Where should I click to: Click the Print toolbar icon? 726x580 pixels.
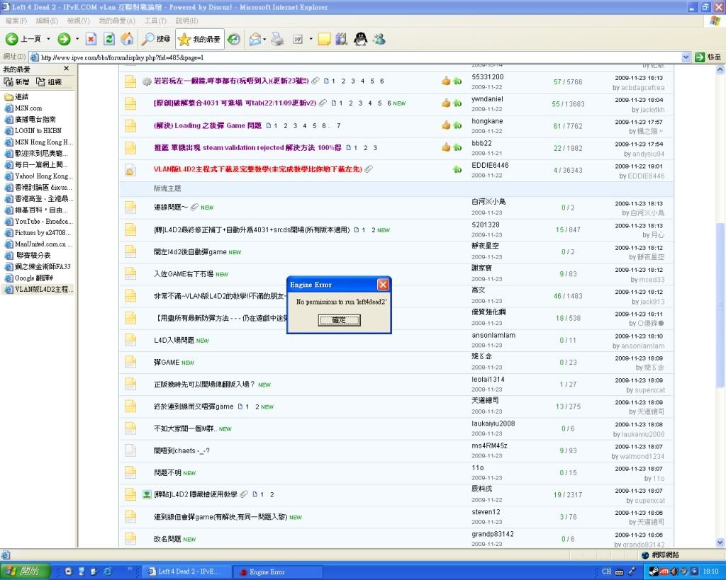277,39
